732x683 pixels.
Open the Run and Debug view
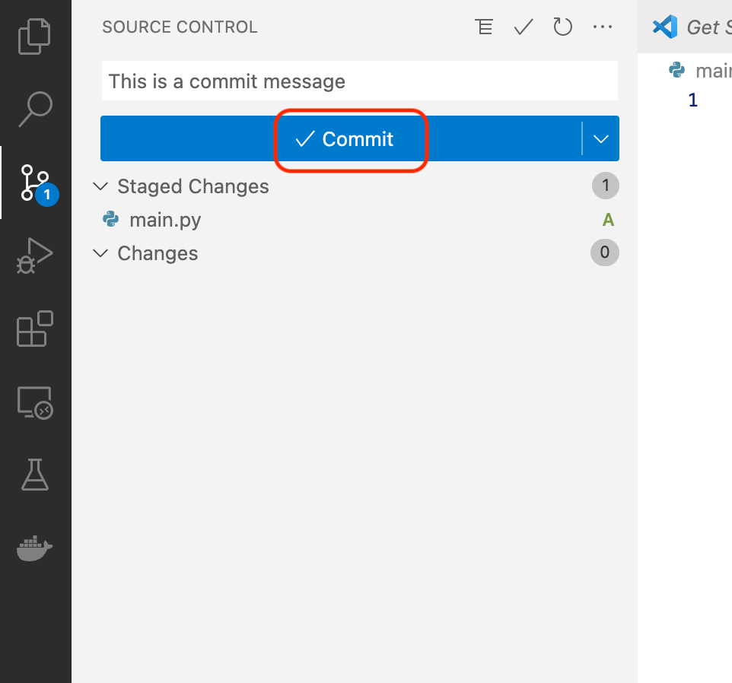pyautogui.click(x=34, y=256)
